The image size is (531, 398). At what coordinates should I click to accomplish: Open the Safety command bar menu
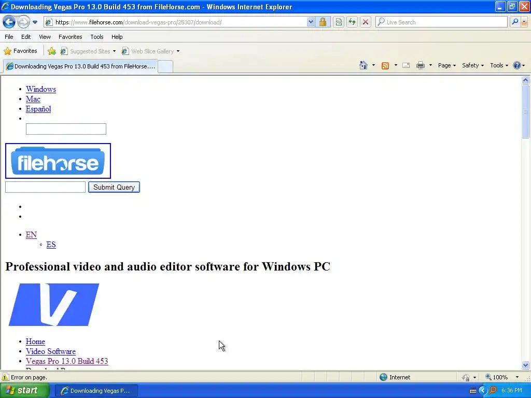473,65
